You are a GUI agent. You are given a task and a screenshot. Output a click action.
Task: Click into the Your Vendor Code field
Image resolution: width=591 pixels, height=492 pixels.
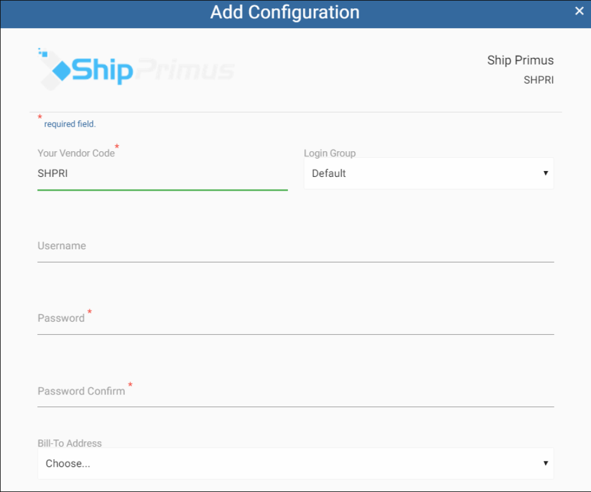(x=163, y=174)
